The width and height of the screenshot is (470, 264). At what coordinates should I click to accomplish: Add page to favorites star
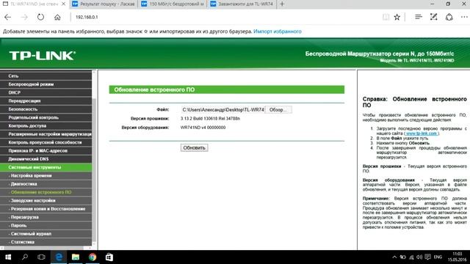pos(397,18)
